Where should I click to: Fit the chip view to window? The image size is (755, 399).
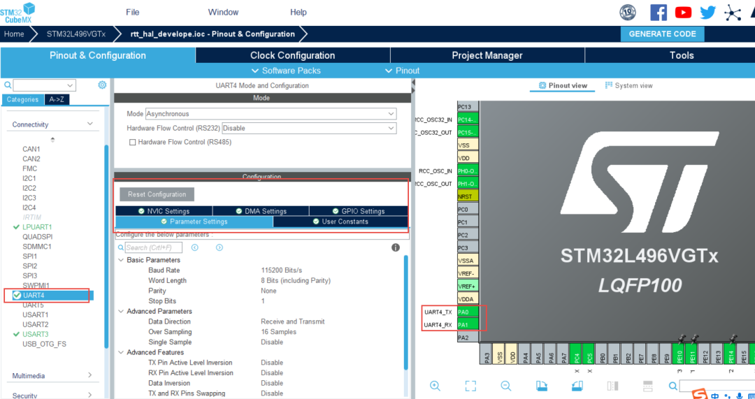tap(470, 386)
